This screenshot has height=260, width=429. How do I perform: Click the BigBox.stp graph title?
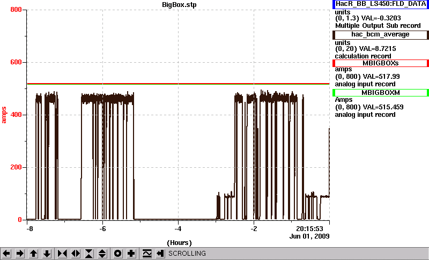(179, 5)
